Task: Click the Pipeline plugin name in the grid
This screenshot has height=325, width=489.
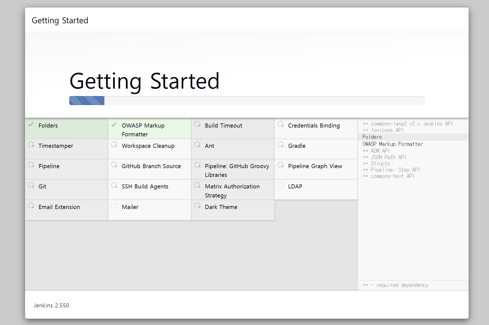Action: click(49, 166)
